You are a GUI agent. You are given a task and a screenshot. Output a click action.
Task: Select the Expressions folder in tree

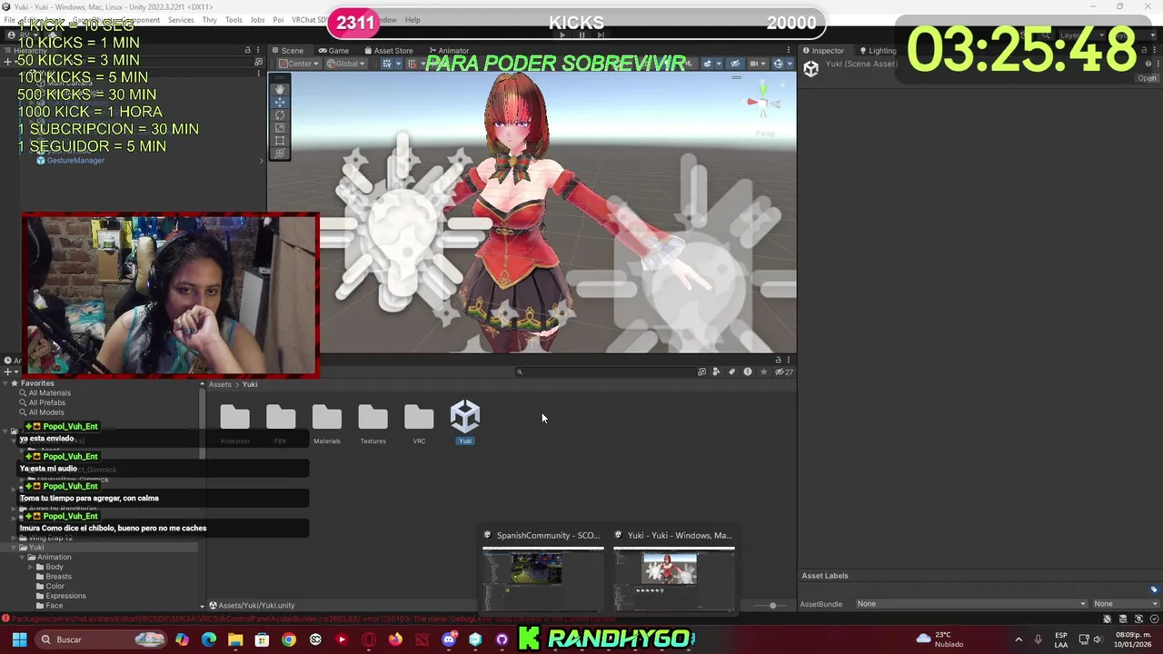tap(65, 596)
